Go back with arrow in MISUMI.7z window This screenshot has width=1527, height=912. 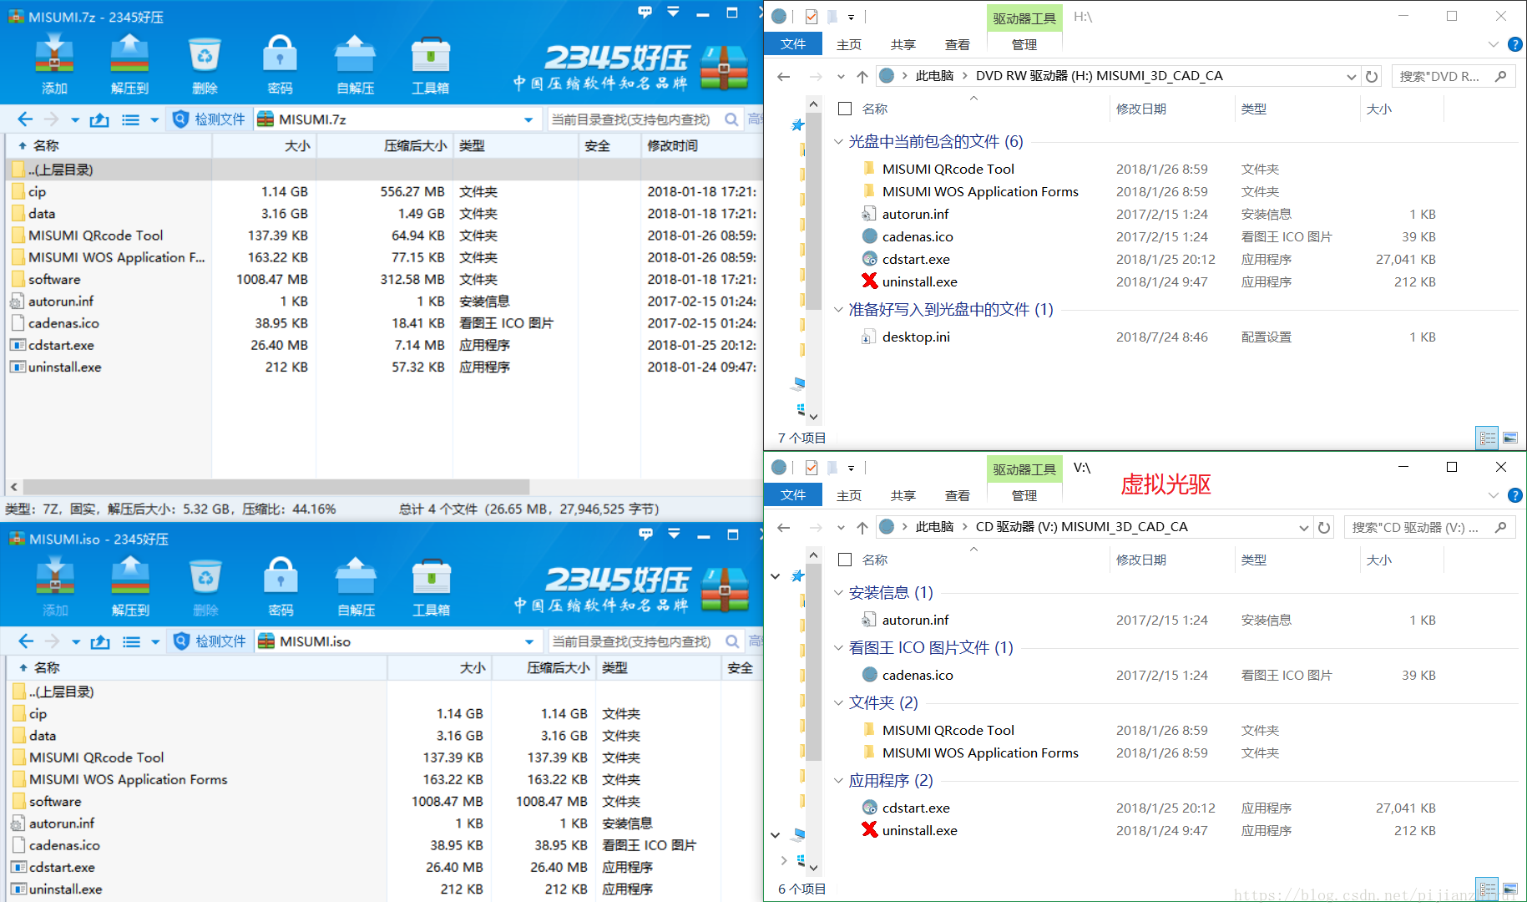pos(25,119)
